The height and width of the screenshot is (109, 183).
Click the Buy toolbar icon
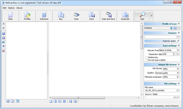click(61, 16)
